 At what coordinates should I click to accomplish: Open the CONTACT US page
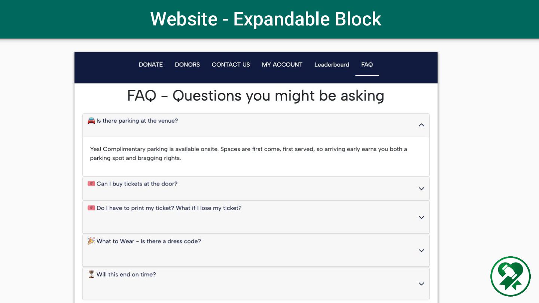pos(231,65)
